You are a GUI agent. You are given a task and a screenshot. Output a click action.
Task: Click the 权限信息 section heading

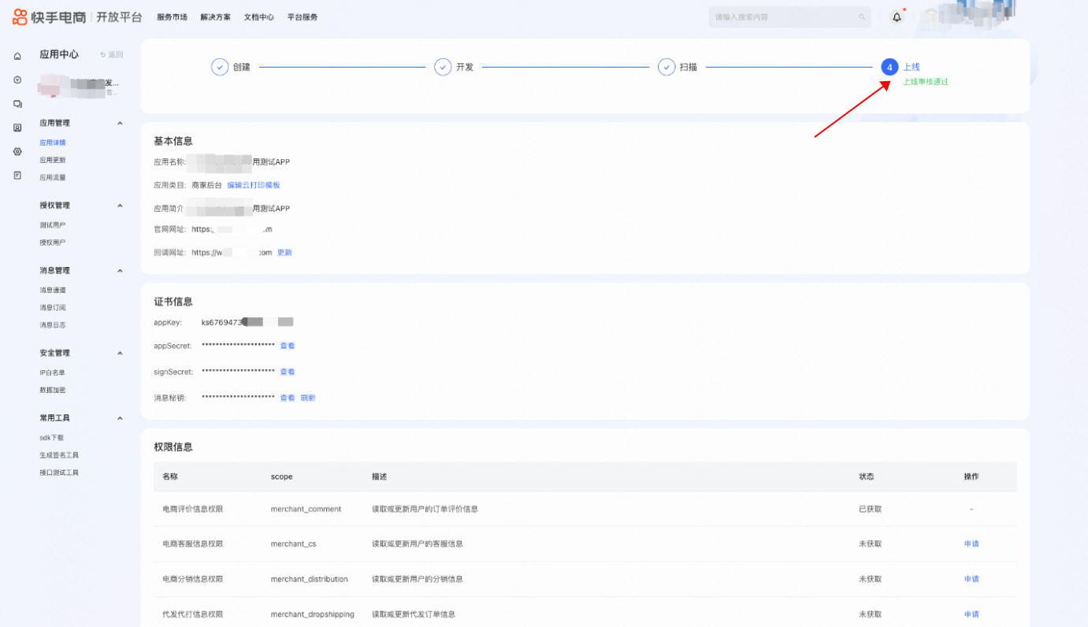click(173, 447)
